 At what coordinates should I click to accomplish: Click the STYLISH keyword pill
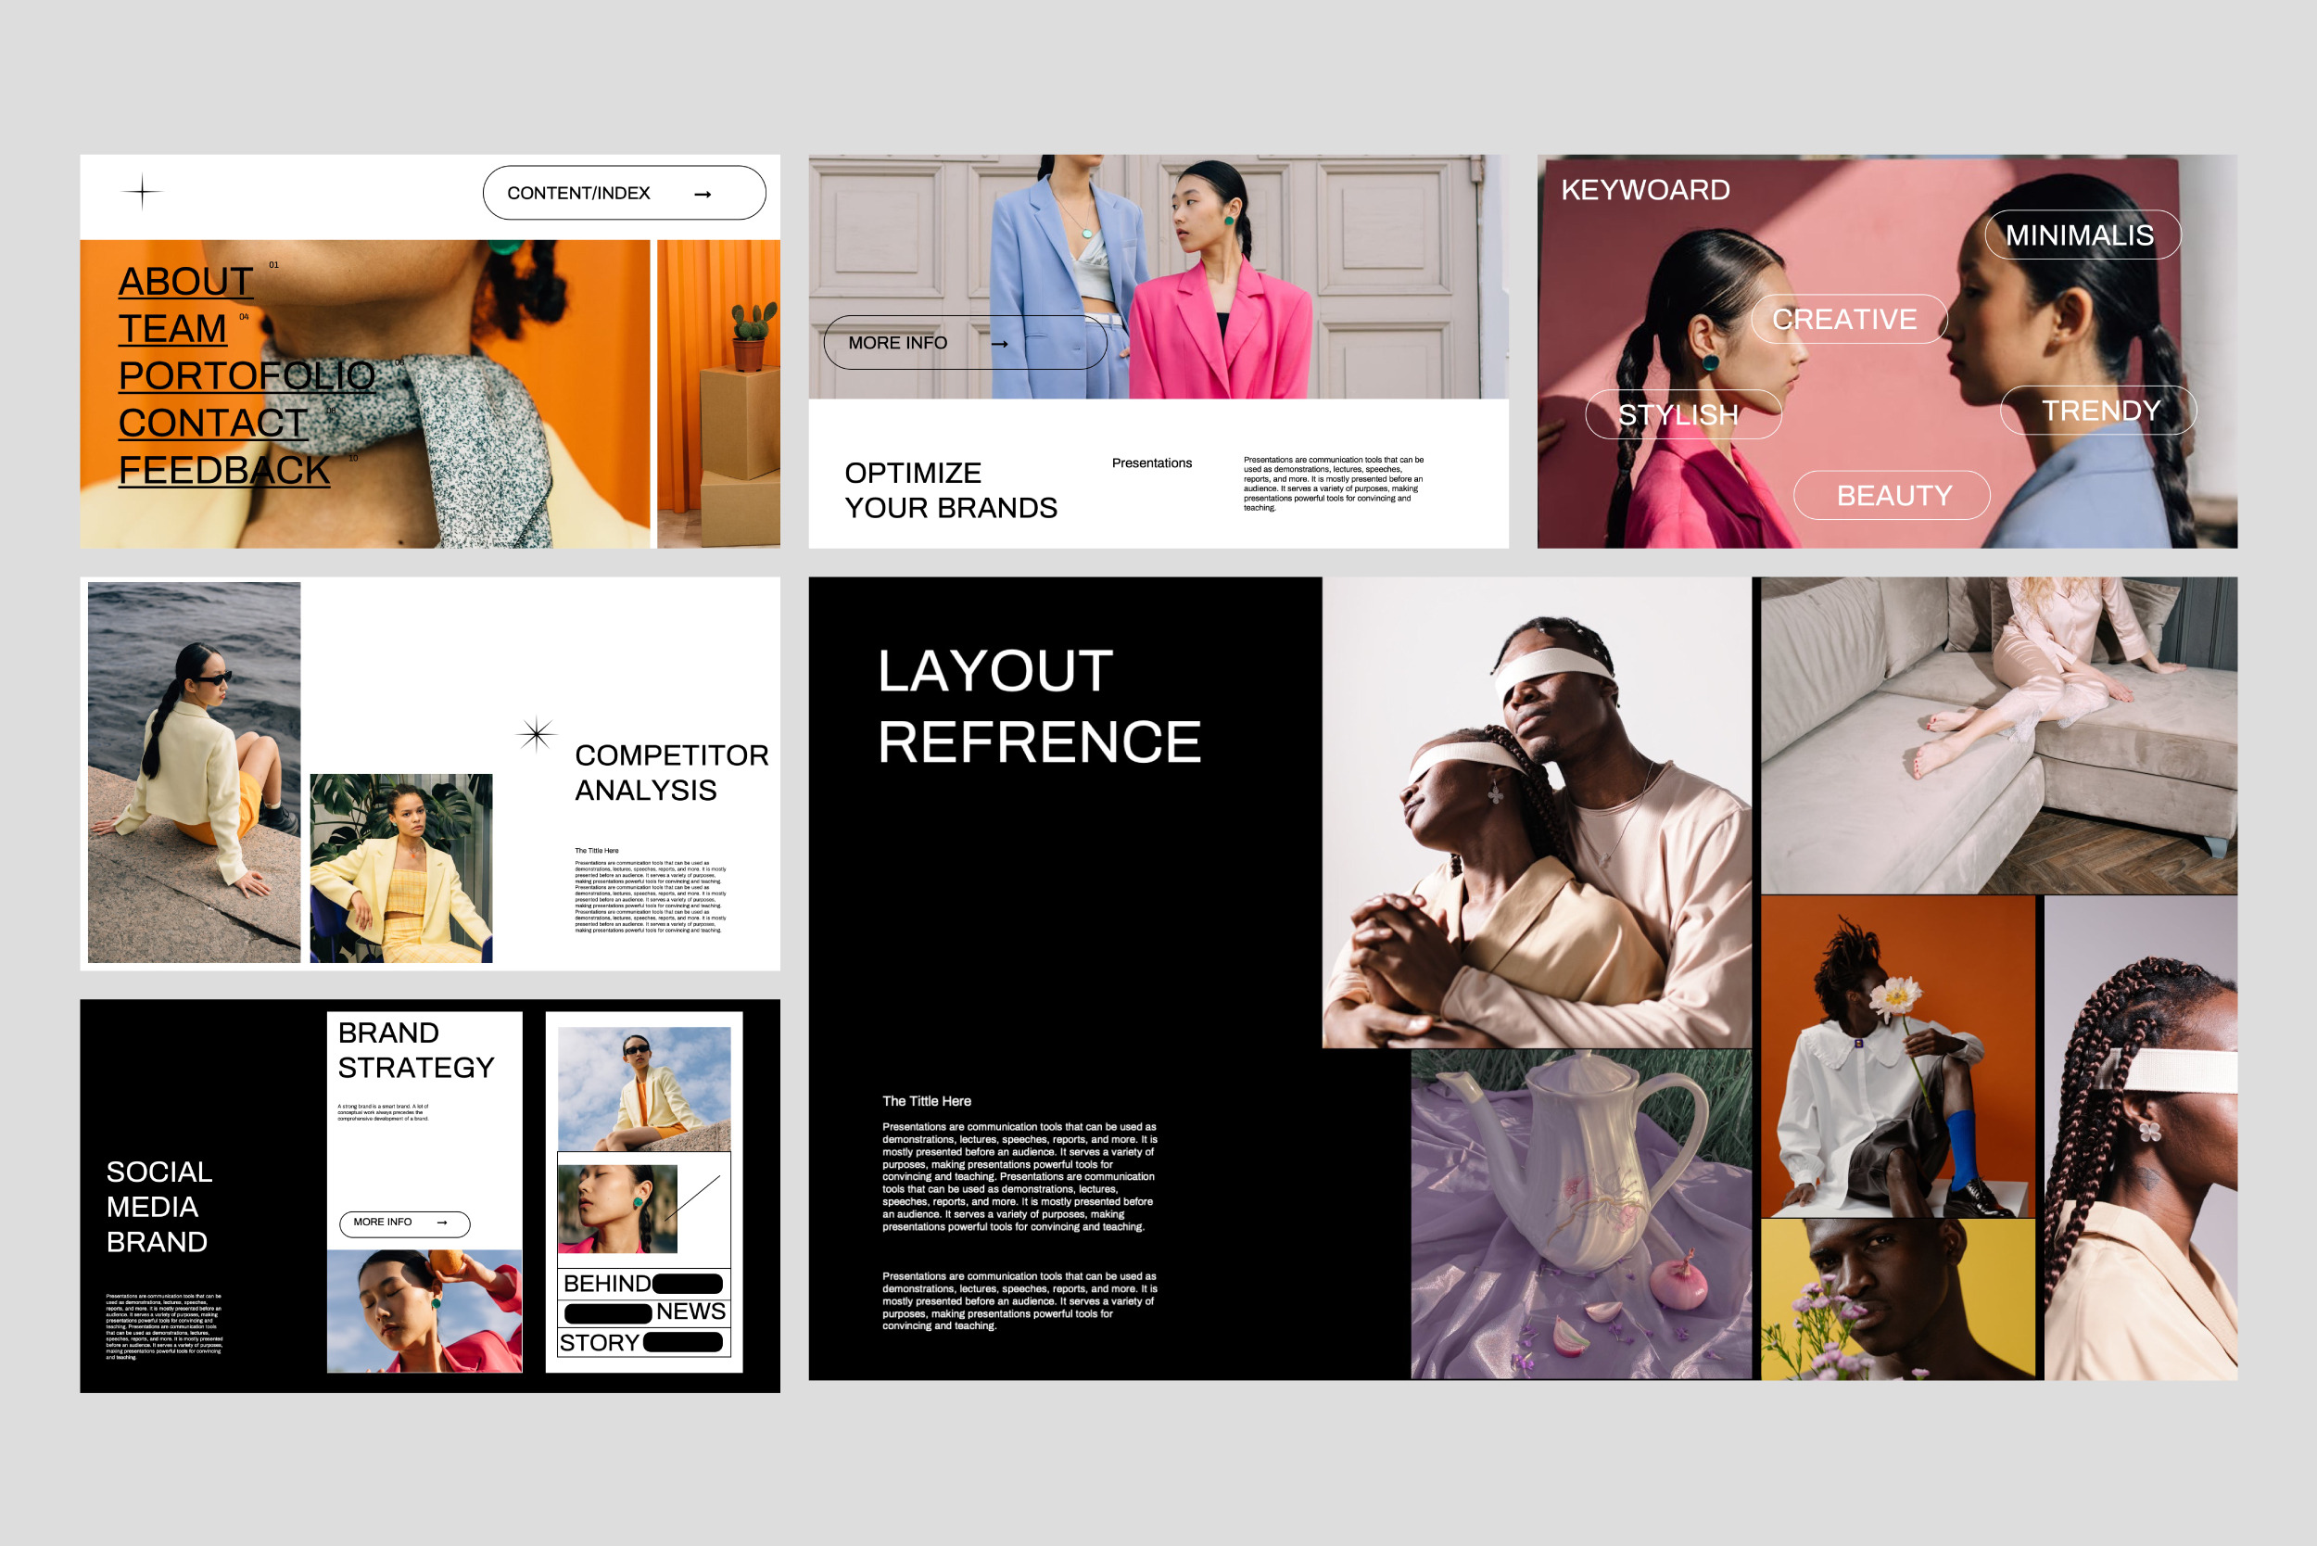(x=1682, y=414)
